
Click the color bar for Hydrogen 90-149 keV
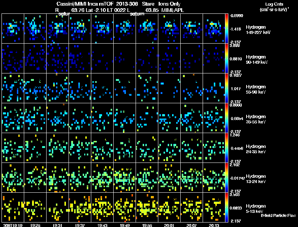pyautogui.click(x=226, y=59)
